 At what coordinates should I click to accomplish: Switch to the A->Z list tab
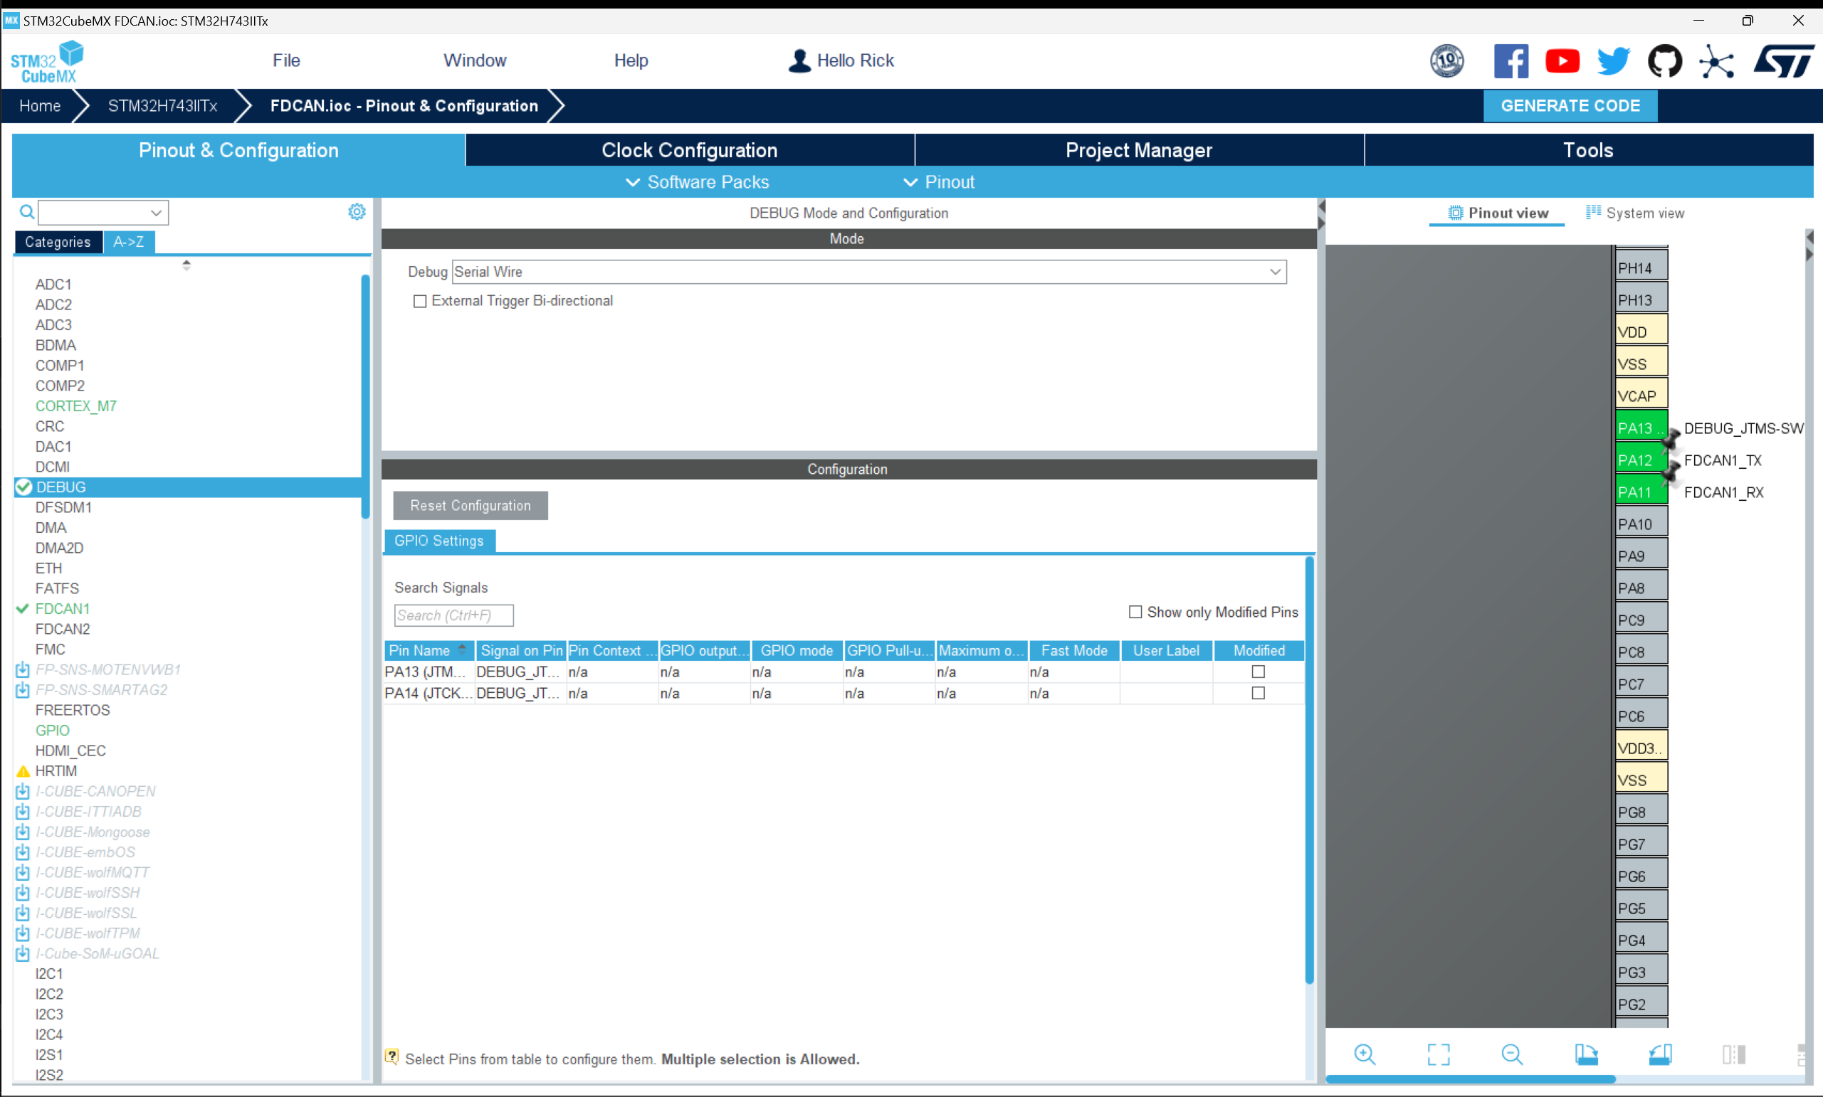[x=129, y=242]
